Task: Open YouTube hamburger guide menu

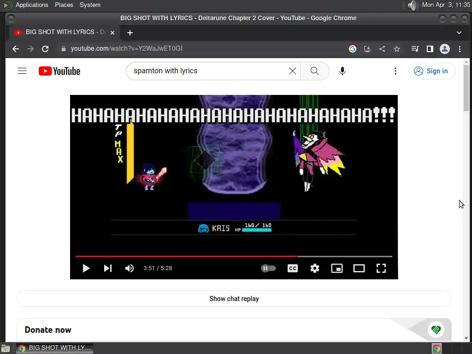Action: [22, 71]
